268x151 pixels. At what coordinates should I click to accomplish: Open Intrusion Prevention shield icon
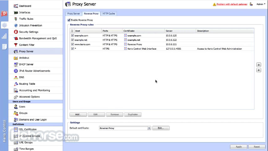pyautogui.click(x=16, y=25)
